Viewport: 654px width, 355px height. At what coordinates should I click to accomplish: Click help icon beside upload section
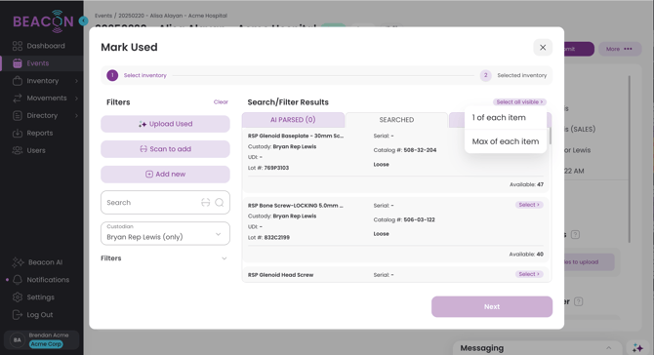pyautogui.click(x=575, y=235)
